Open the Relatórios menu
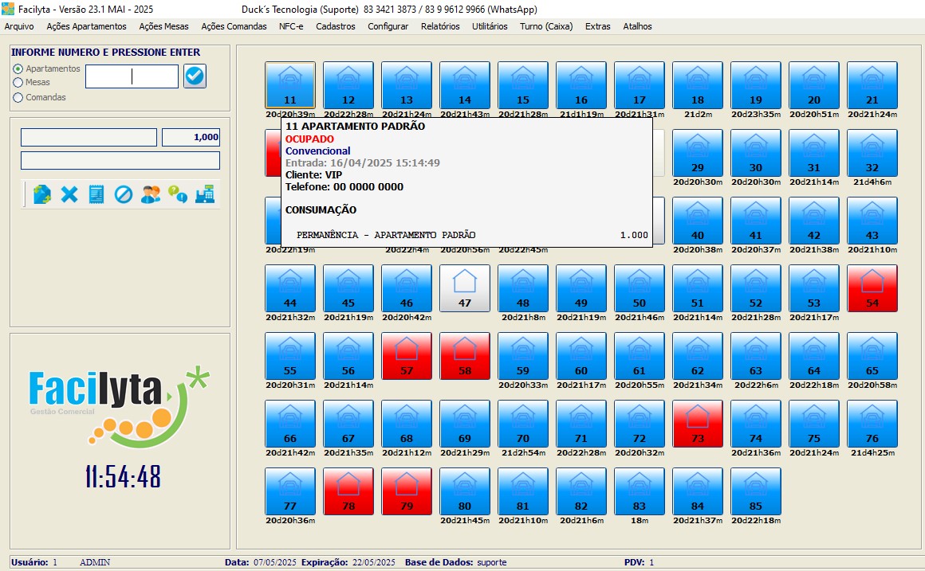Screen dimensions: 925x571 coord(440,26)
